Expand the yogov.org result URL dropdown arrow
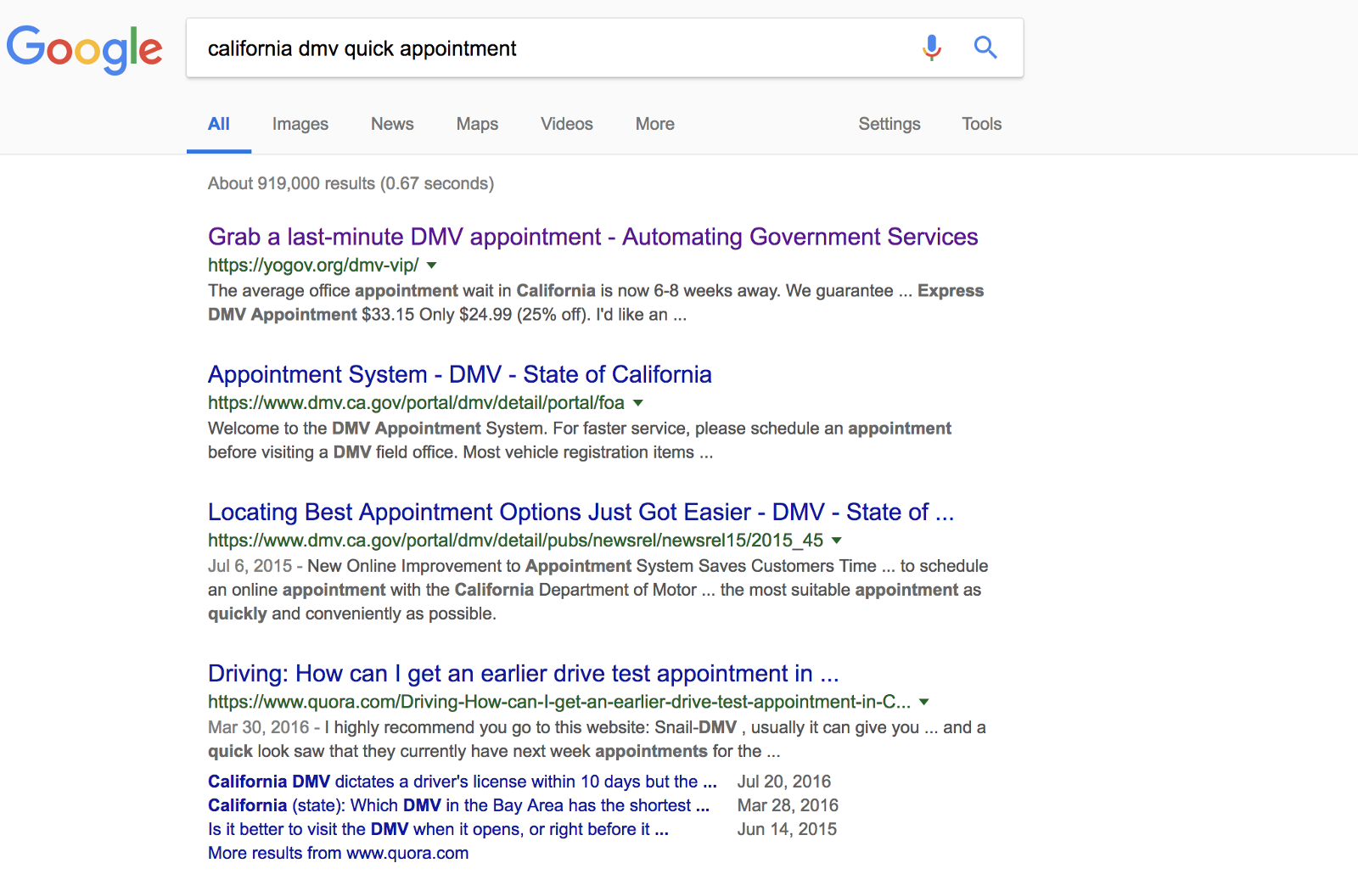 (x=431, y=266)
